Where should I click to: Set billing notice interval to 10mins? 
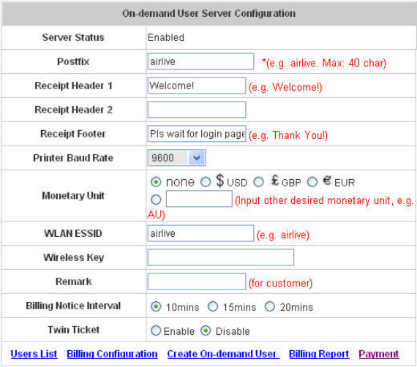pyautogui.click(x=156, y=306)
